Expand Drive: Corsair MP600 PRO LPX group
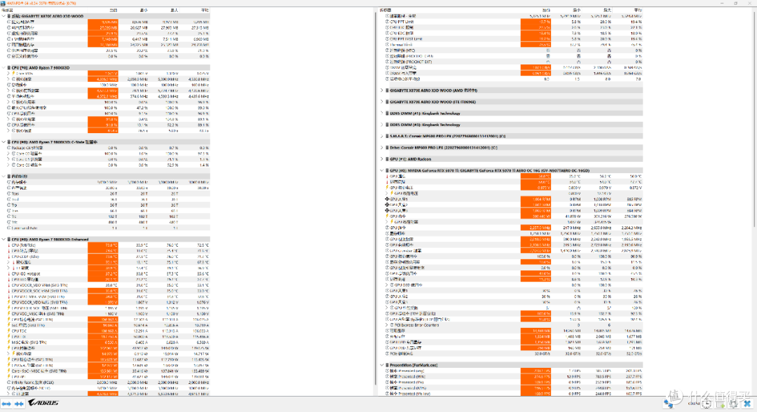Image resolution: width=757 pixels, height=412 pixels. click(382, 148)
